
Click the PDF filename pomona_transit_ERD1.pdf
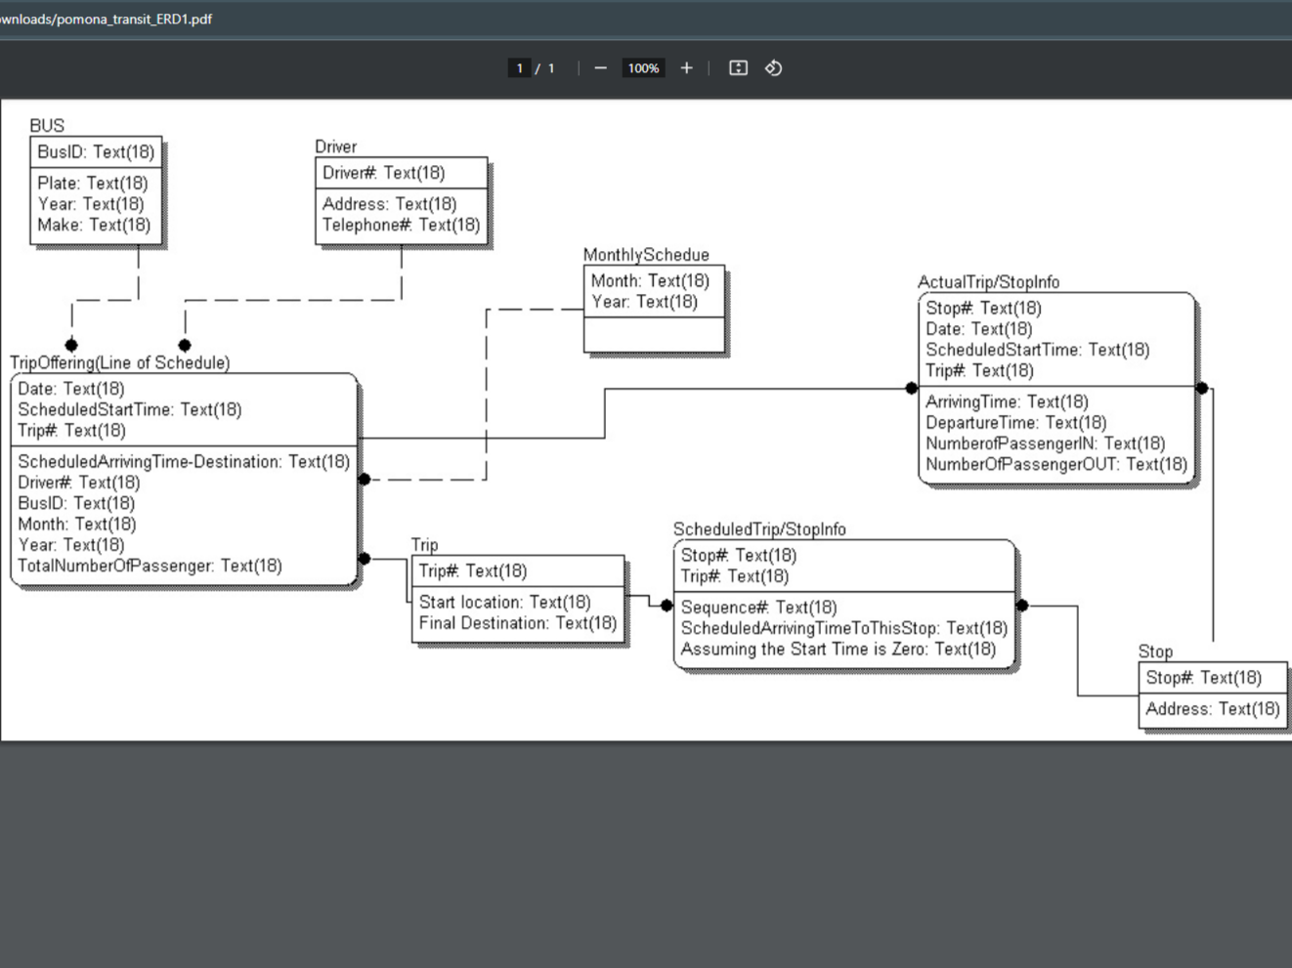click(x=134, y=19)
